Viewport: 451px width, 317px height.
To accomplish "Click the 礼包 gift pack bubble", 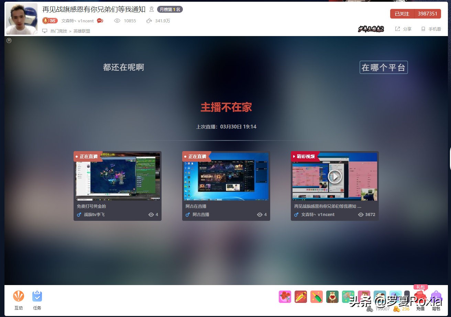I will 420,287.
